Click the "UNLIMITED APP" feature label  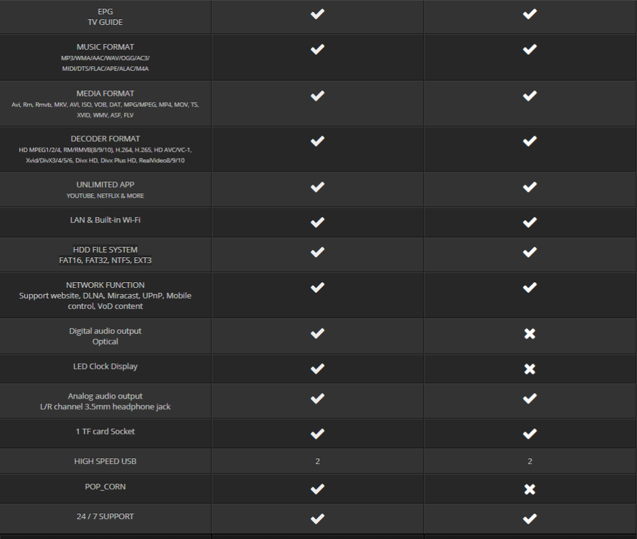point(105,185)
